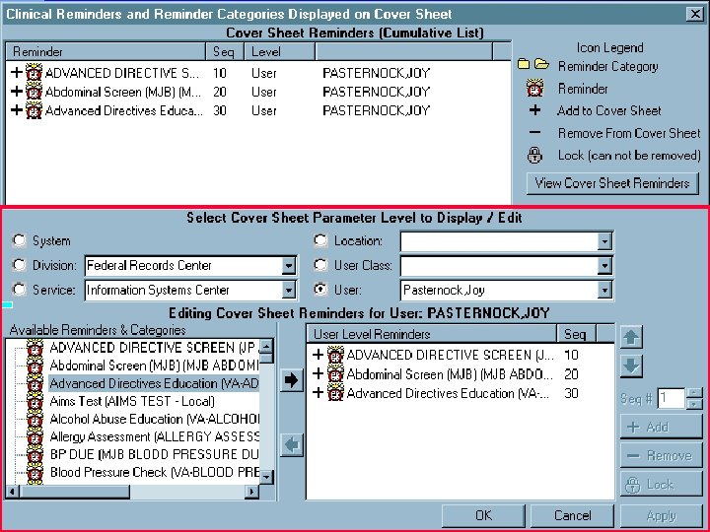710x532 pixels.
Task: Open the User Class dropdown
Action: pos(604,266)
